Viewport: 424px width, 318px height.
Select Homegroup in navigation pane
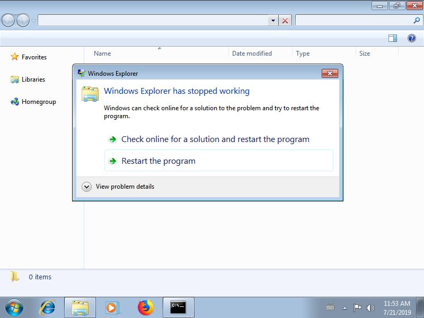tap(39, 102)
